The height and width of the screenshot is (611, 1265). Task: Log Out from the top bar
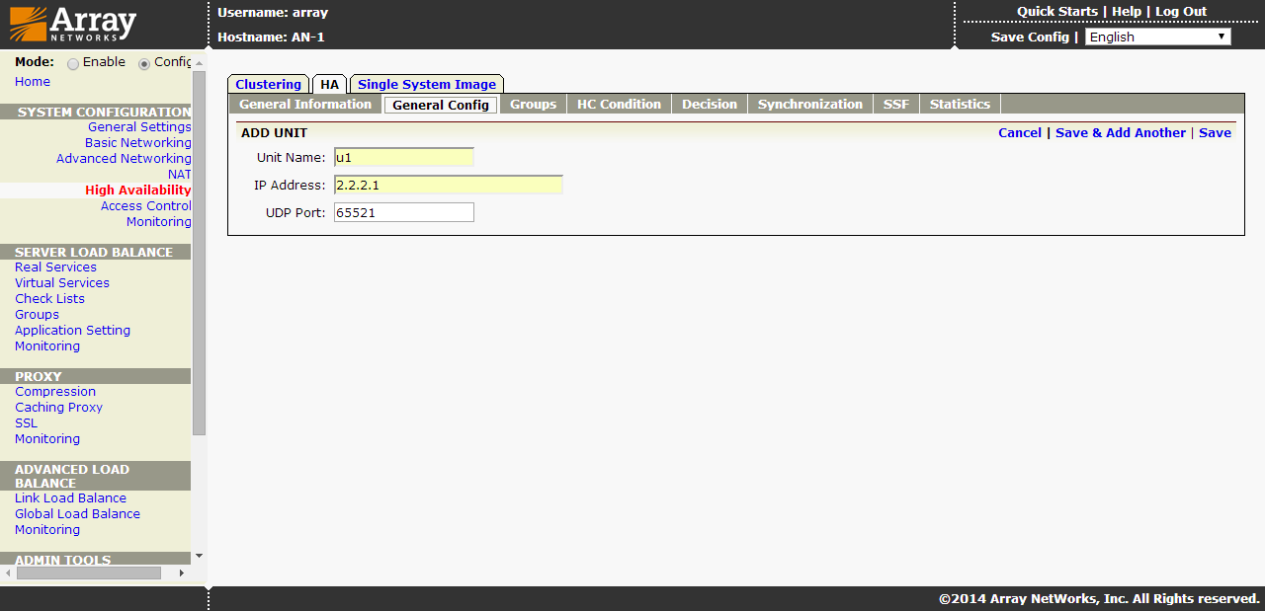tap(1181, 12)
